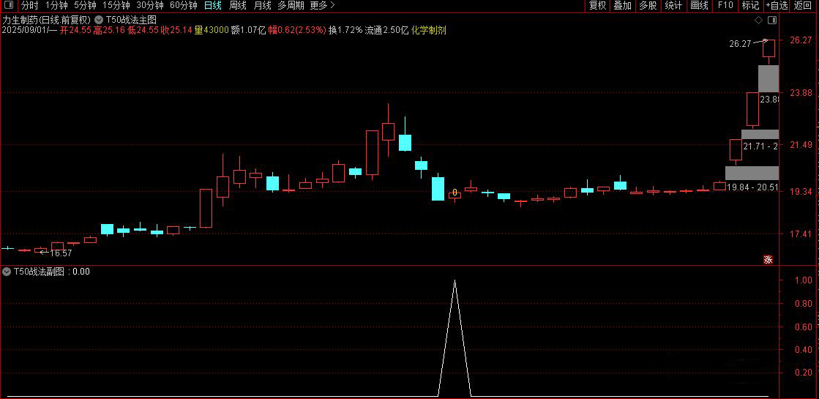
Task: Click the 16.57 low price label
Action: (x=61, y=253)
